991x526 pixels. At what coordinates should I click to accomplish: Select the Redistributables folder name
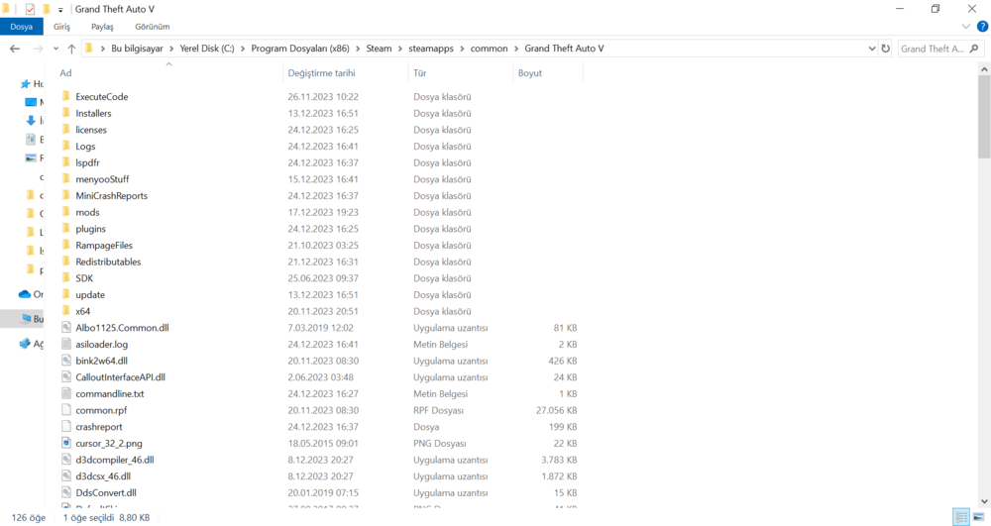pos(108,262)
